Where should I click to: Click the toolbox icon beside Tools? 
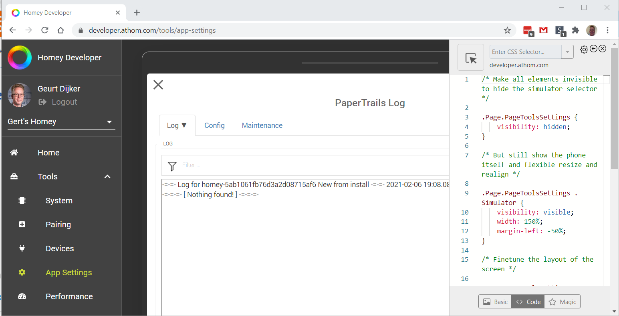pos(14,177)
